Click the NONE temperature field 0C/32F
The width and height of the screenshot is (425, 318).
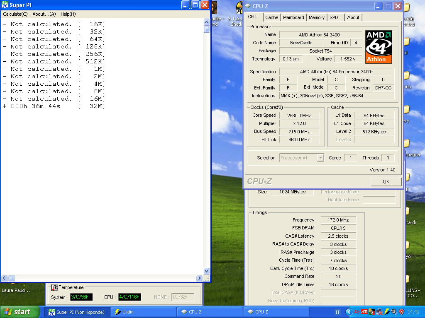[x=183, y=297]
